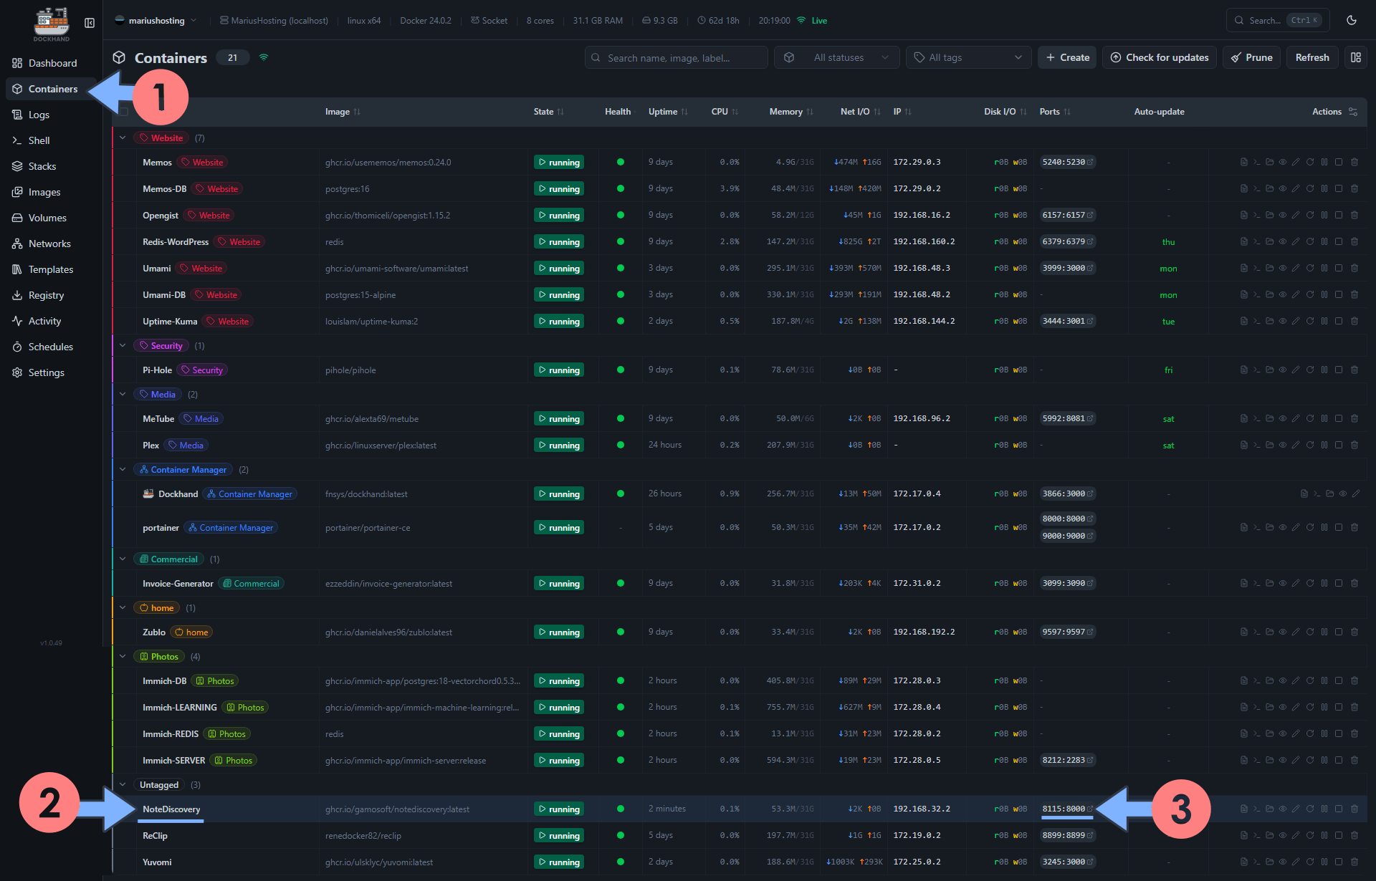Browse files of the Opengist container
This screenshot has width=1376, height=881.
pos(1270,215)
